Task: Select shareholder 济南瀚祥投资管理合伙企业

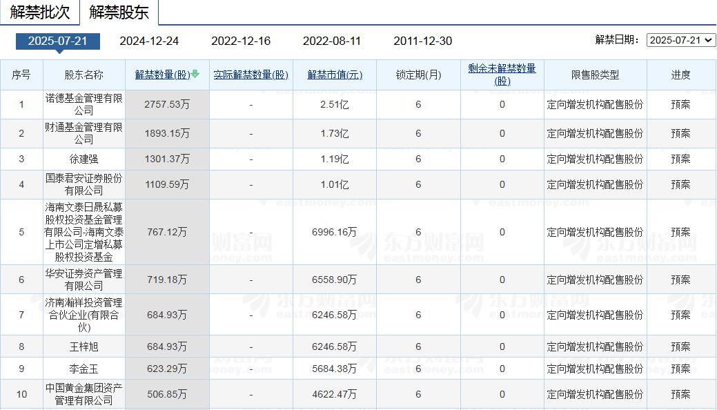Action: pos(84,315)
